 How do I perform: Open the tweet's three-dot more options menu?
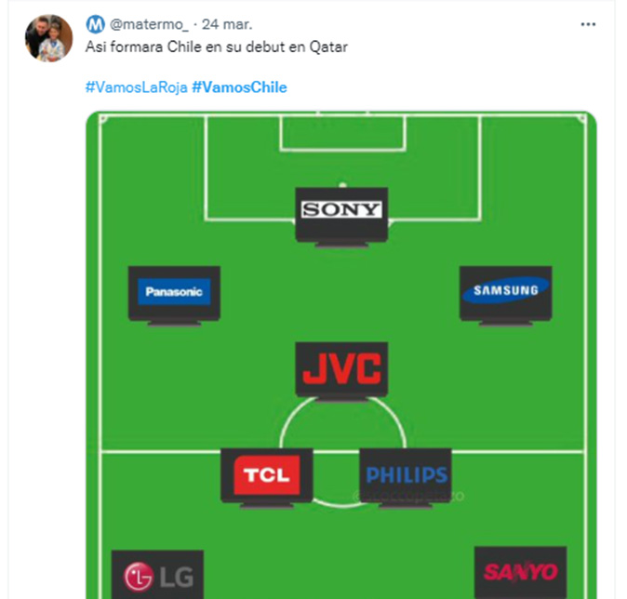[588, 25]
